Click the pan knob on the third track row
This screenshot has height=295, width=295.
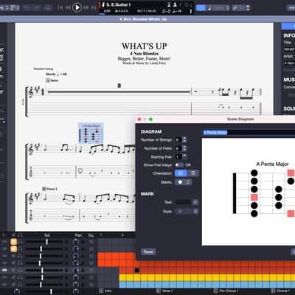(76, 256)
